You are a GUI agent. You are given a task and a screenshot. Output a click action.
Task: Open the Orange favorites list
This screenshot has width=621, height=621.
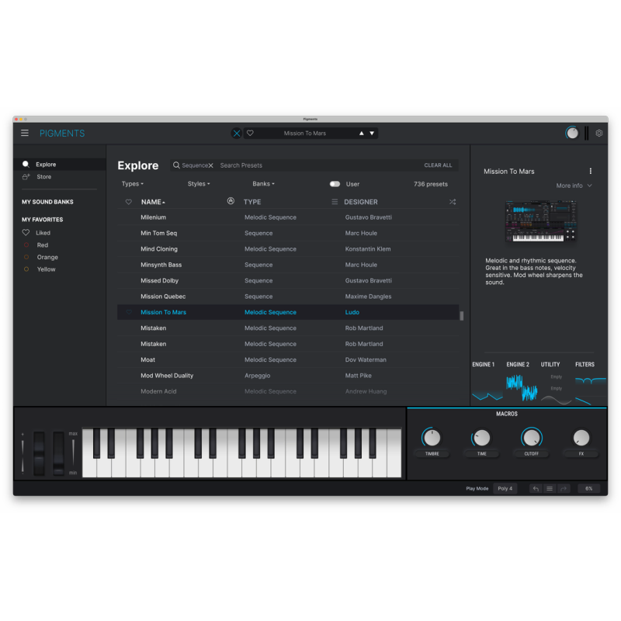[47, 257]
